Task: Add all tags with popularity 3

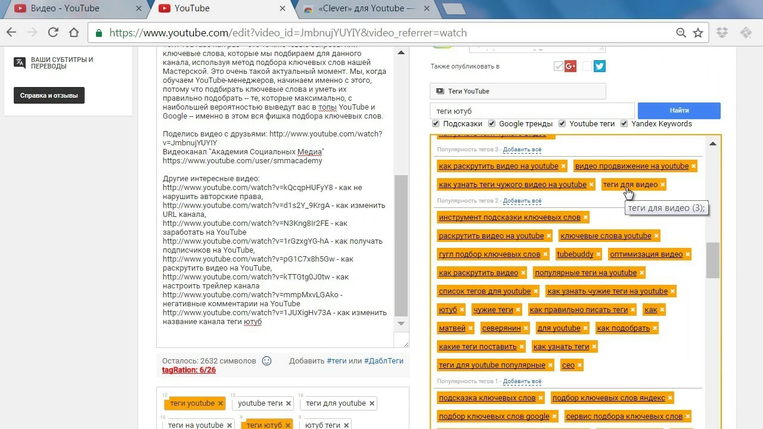Action: coord(522,149)
